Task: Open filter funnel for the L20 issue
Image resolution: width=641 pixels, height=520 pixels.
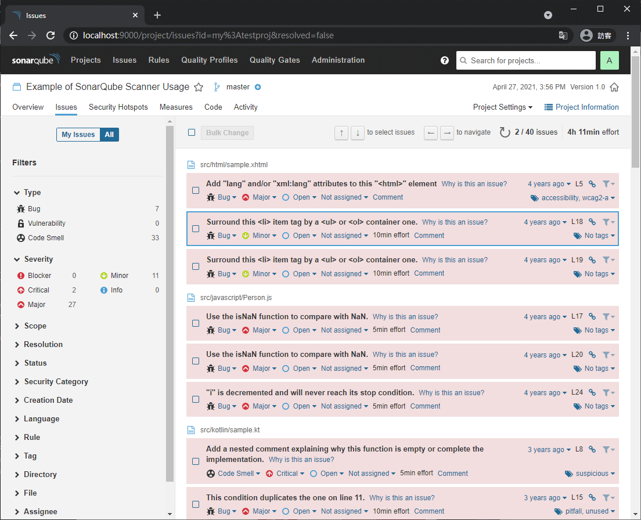Action: [608, 355]
